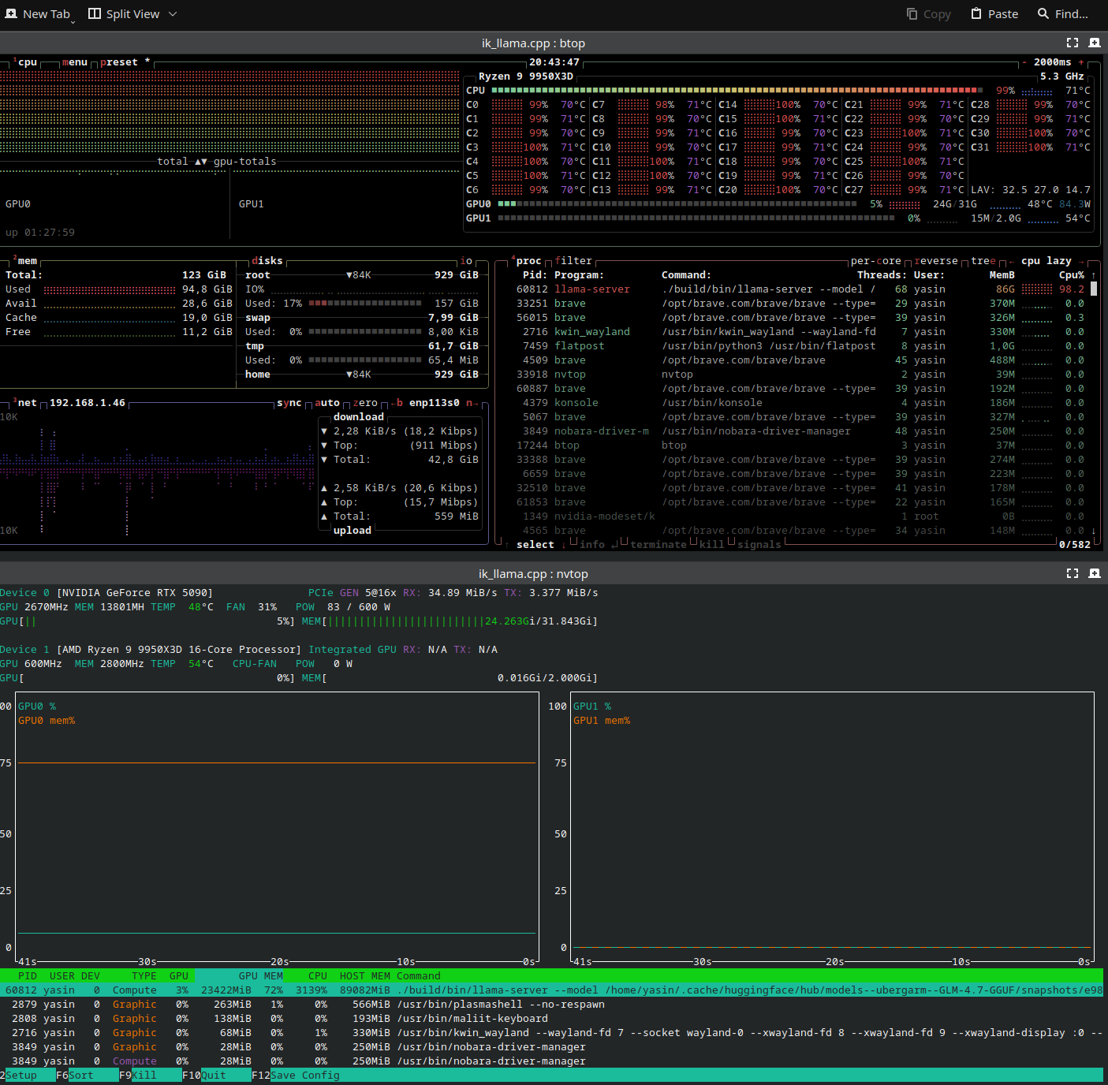Open Find with the magnifier icon
This screenshot has height=1085, width=1108.
[x=1043, y=13]
